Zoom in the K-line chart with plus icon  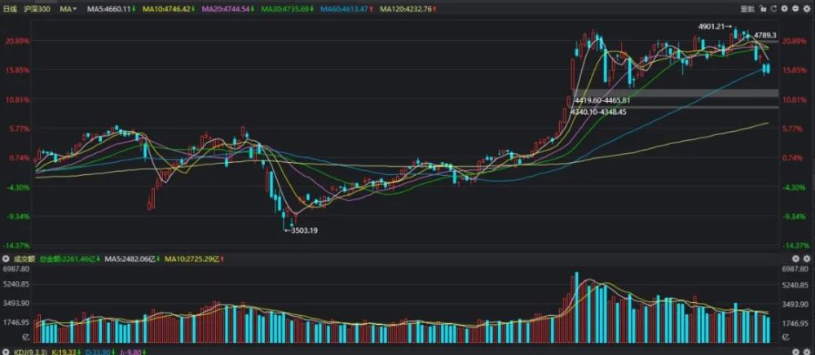(x=784, y=8)
